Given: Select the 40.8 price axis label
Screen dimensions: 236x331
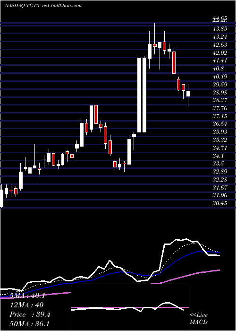Looking at the screenshot, I should pos(218,69).
